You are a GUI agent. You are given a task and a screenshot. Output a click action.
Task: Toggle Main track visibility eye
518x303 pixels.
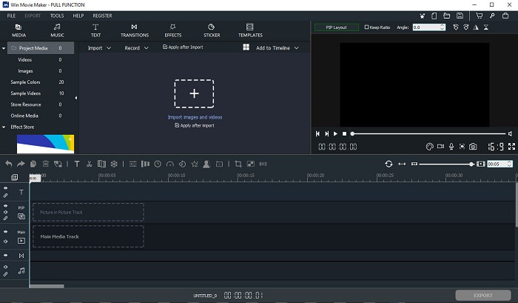point(6,232)
